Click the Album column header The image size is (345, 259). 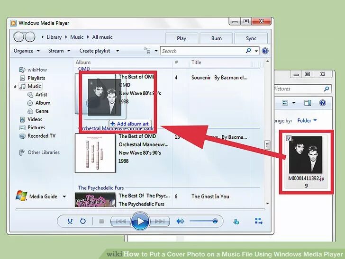pos(83,63)
